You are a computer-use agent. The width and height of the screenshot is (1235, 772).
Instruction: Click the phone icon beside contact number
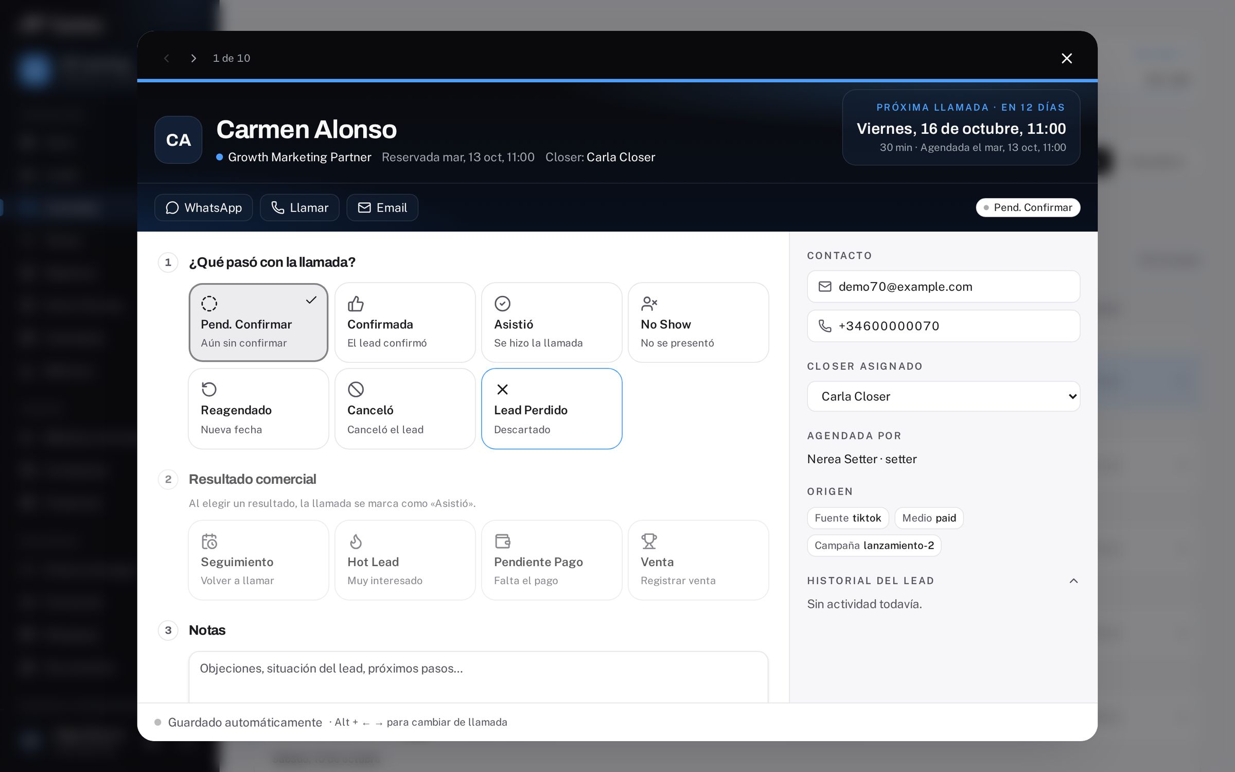825,326
